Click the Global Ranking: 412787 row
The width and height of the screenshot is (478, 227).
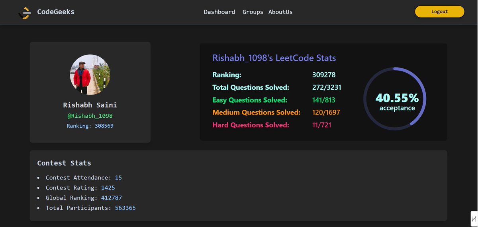84,198
